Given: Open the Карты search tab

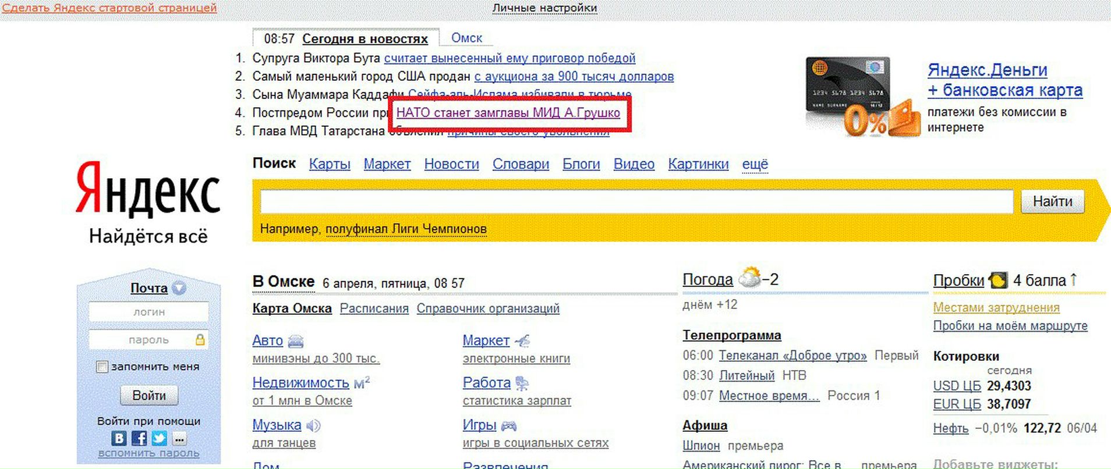Looking at the screenshot, I should click(330, 164).
